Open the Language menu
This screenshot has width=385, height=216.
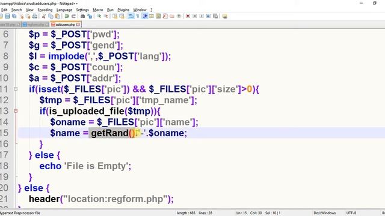pos(64,10)
